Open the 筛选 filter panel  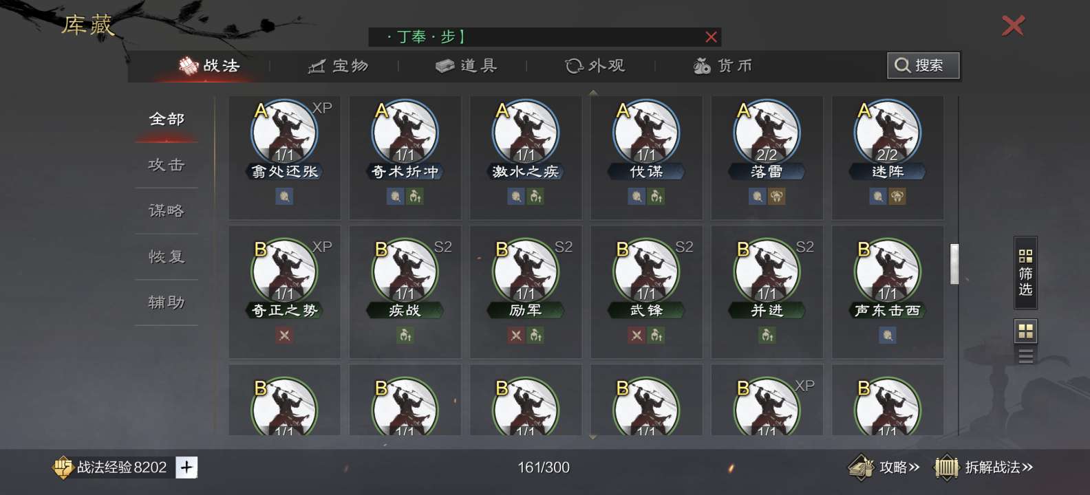pyautogui.click(x=1025, y=272)
